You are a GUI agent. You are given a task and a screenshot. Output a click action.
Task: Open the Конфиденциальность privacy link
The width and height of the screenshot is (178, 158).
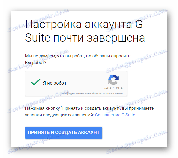pyautogui.click(x=76, y=93)
